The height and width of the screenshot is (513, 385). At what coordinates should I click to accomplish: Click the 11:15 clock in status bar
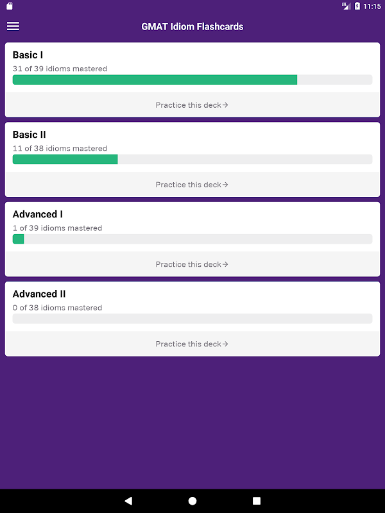coord(372,6)
